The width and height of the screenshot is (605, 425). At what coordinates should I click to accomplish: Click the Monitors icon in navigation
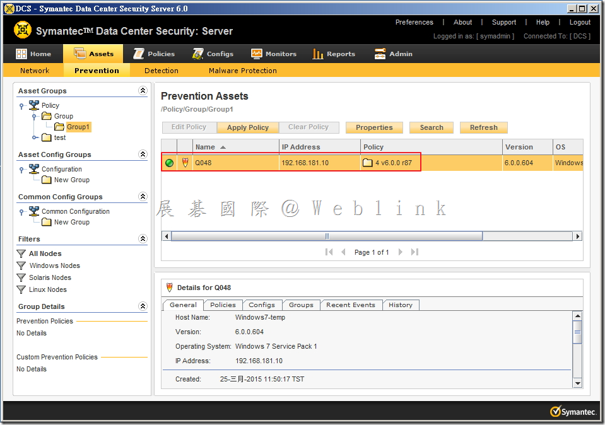click(x=257, y=54)
